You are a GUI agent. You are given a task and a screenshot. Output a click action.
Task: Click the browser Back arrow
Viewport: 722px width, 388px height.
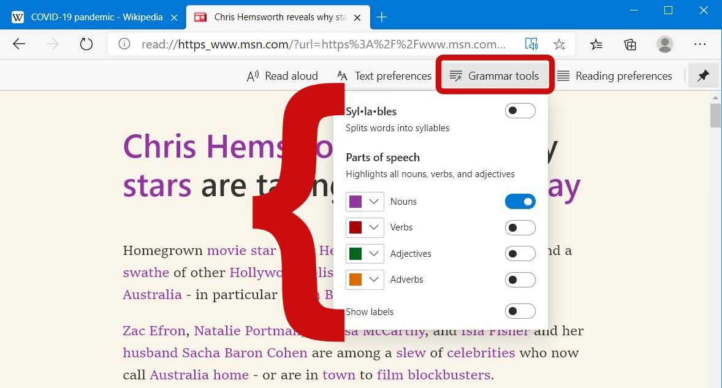(x=19, y=44)
